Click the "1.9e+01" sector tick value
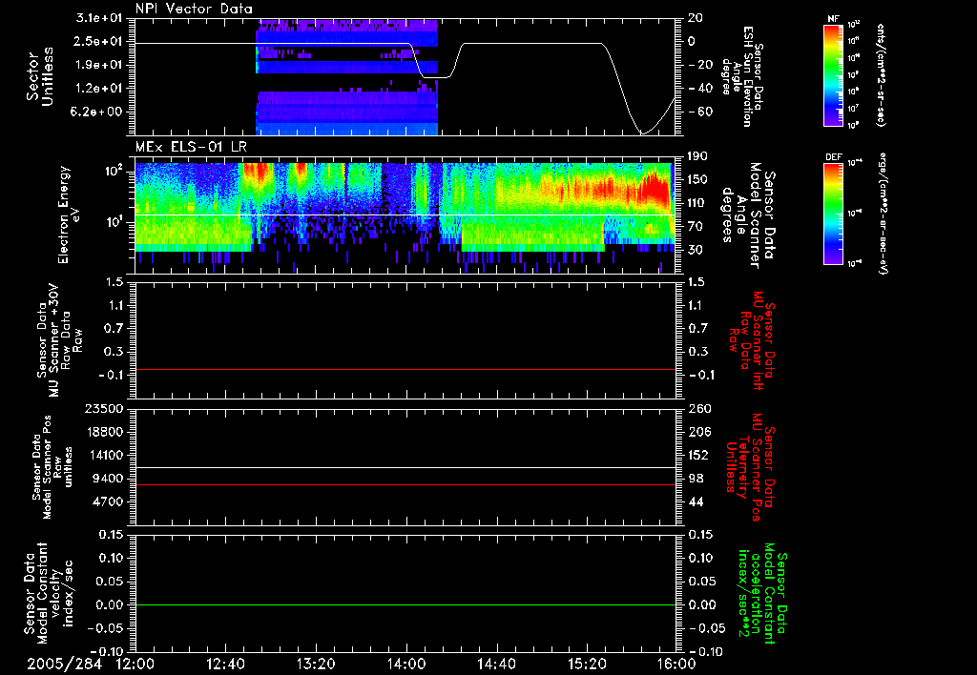This screenshot has width=977, height=675. [x=99, y=65]
